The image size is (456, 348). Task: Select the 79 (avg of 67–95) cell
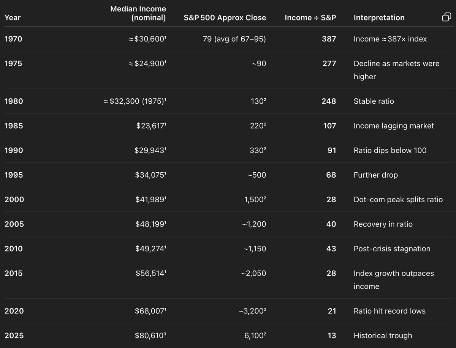(234, 39)
